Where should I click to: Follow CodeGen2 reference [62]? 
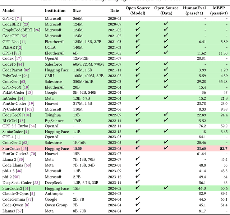point(25,142)
